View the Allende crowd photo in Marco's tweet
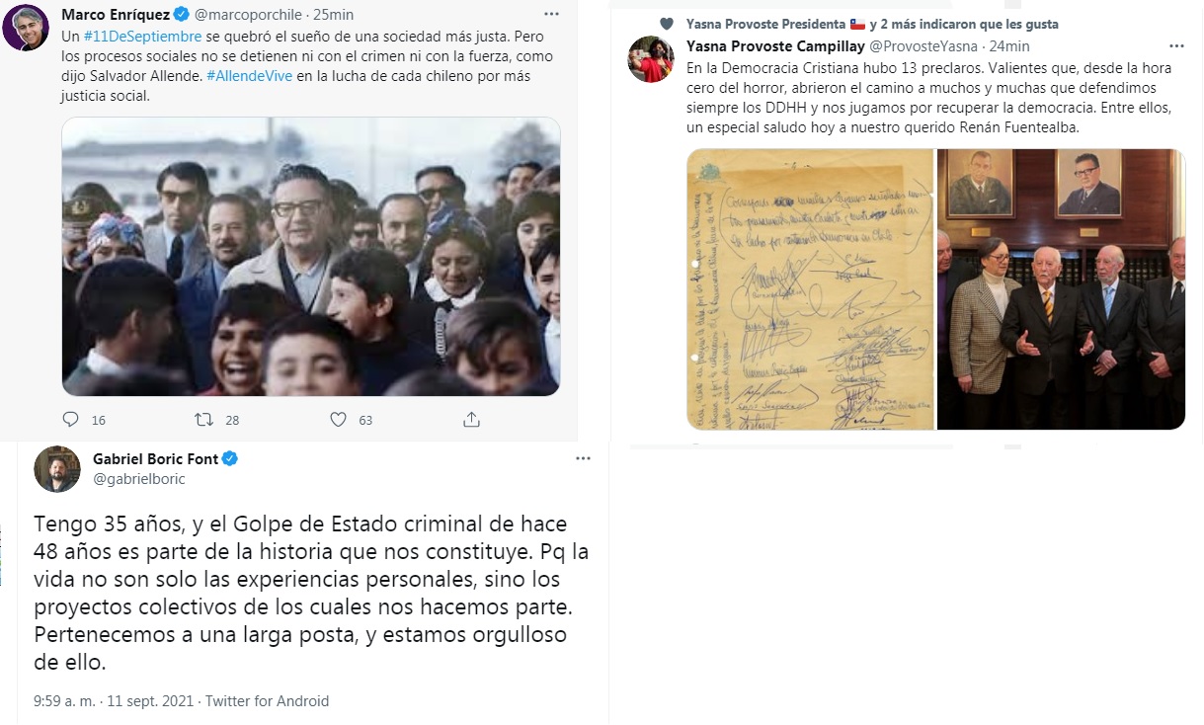Image resolution: width=1204 pixels, height=725 pixels. (311, 257)
